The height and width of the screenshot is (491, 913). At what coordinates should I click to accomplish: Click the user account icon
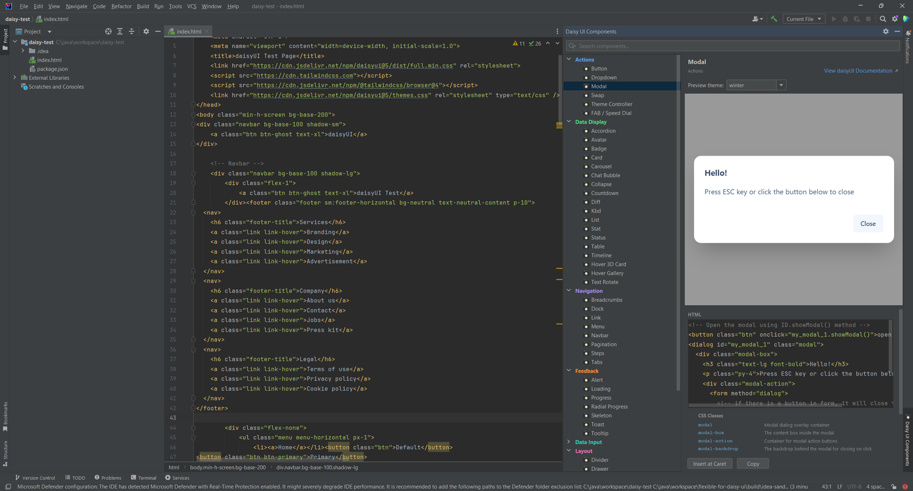coord(757,19)
